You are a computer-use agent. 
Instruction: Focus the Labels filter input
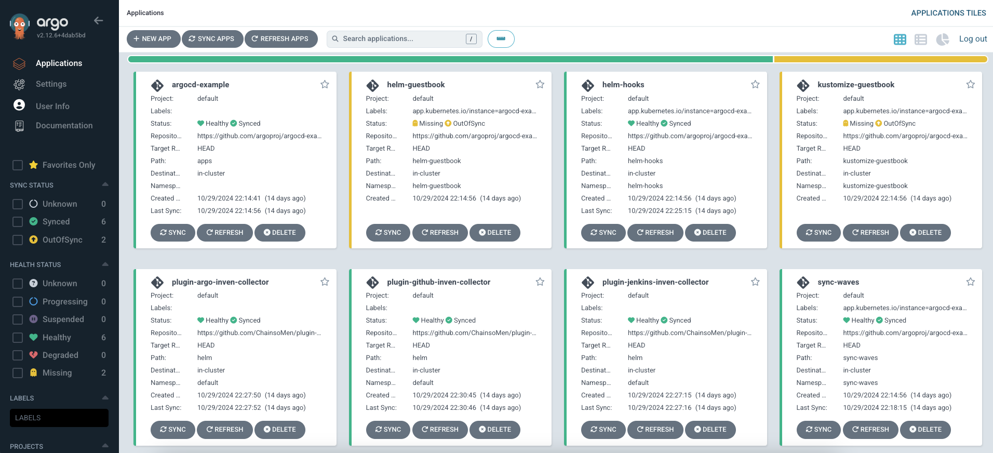(59, 418)
